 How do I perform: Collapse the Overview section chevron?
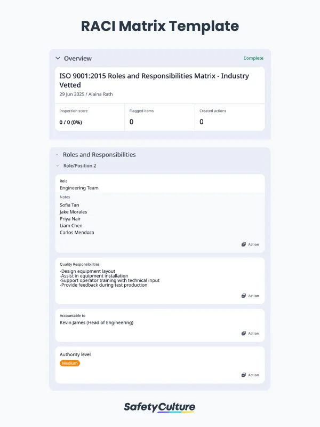[x=58, y=58]
